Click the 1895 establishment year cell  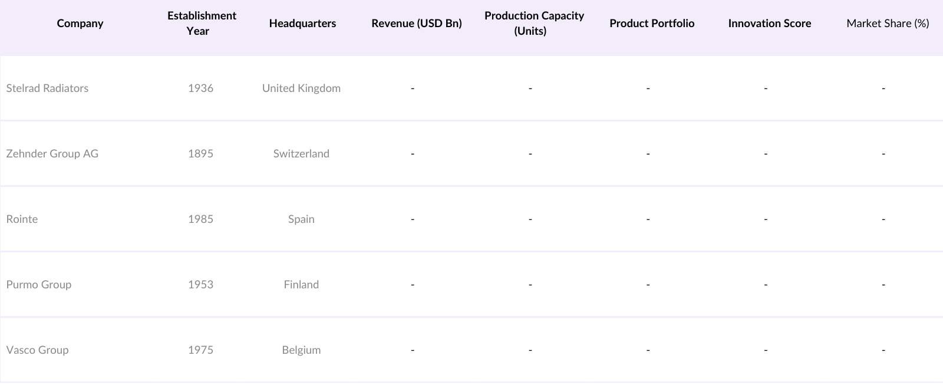click(200, 154)
